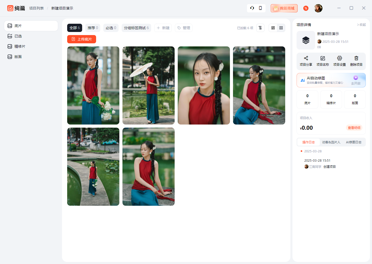Open the thumbnail of girl on curved path
This screenshot has width=372, height=264.
[93, 167]
